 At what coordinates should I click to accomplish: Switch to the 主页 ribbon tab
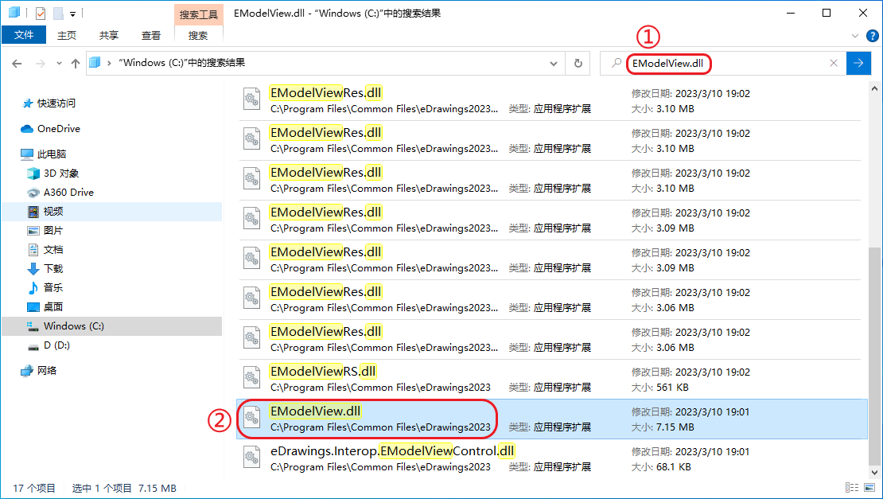click(x=67, y=35)
